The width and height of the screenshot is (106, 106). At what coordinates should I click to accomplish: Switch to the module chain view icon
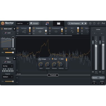coord(59,23)
